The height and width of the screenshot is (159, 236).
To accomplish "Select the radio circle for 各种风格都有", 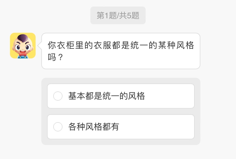I will pyautogui.click(x=58, y=127).
